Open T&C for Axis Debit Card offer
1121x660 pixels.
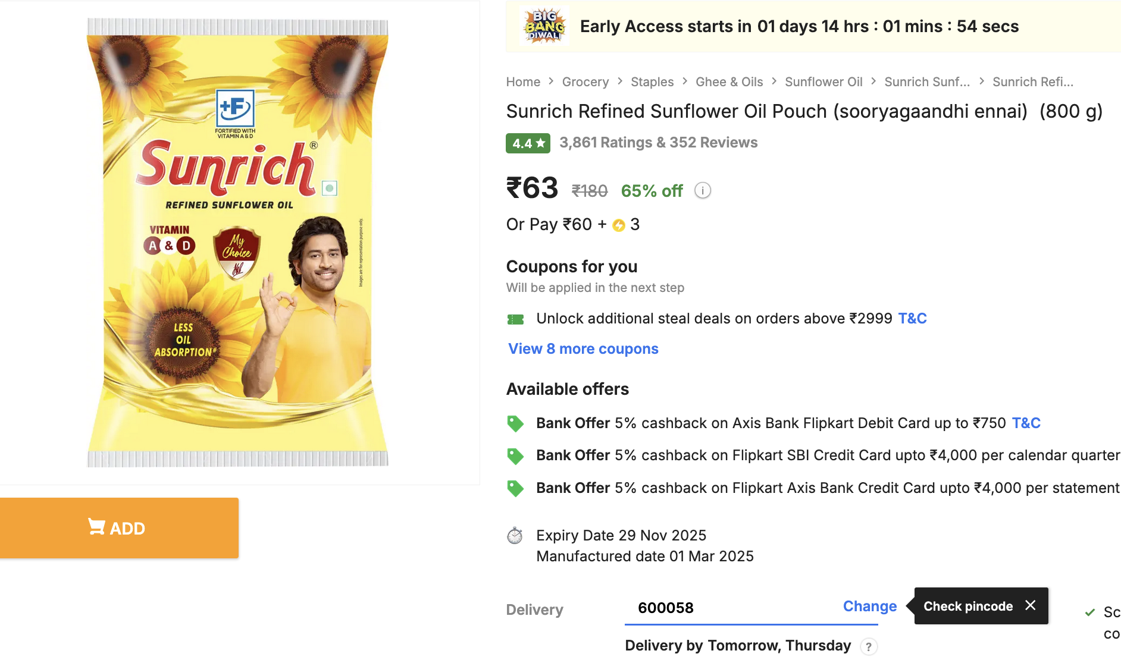coord(1026,423)
